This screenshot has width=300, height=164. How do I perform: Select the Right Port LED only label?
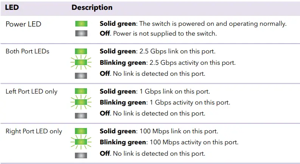34,131
